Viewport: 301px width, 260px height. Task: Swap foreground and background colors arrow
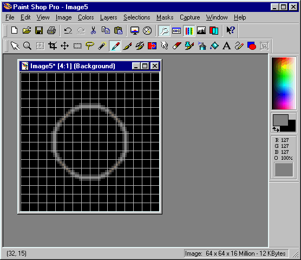[276, 129]
